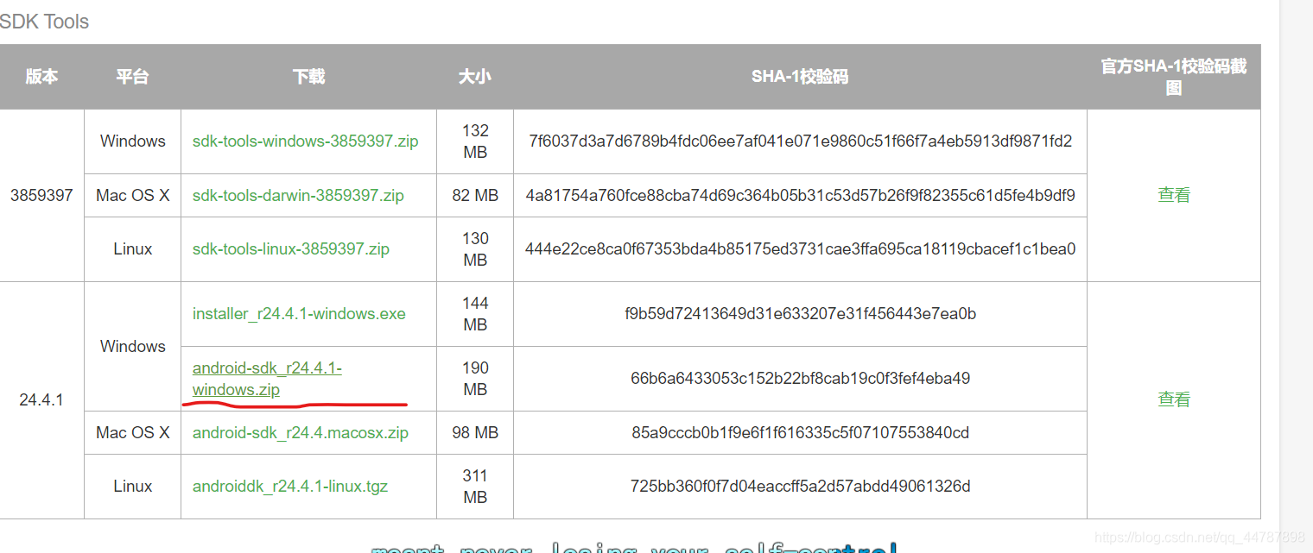Image resolution: width=1313 pixels, height=553 pixels.
Task: Click the 下载 column header
Action: point(308,77)
